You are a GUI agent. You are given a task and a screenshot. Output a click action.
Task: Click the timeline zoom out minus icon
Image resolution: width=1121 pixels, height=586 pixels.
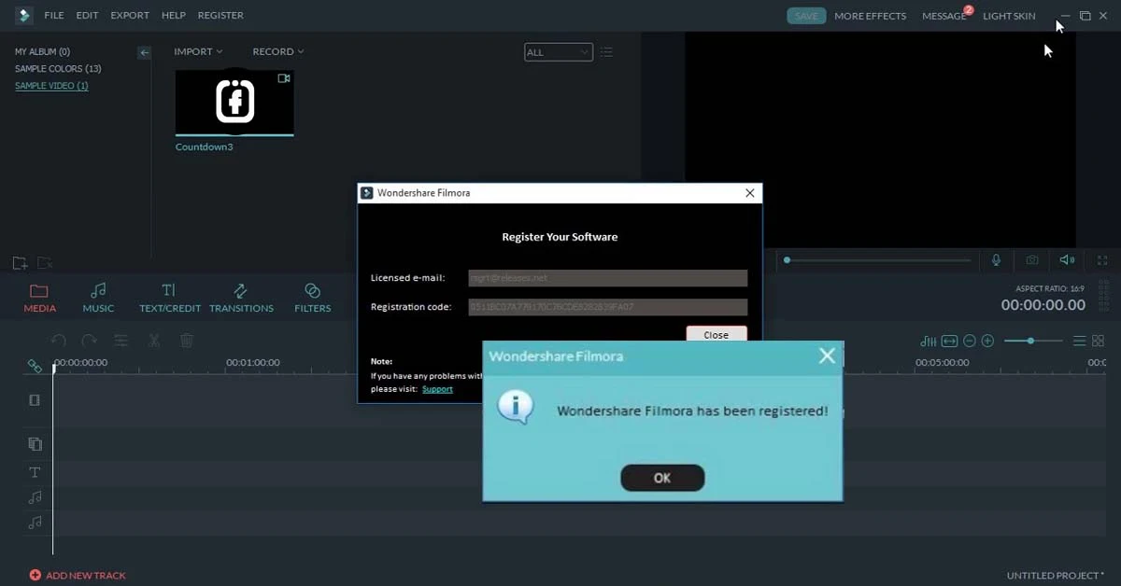click(970, 342)
